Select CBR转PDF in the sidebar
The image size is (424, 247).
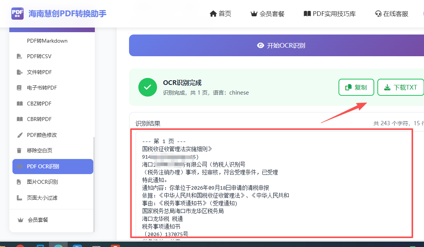pyautogui.click(x=39, y=119)
